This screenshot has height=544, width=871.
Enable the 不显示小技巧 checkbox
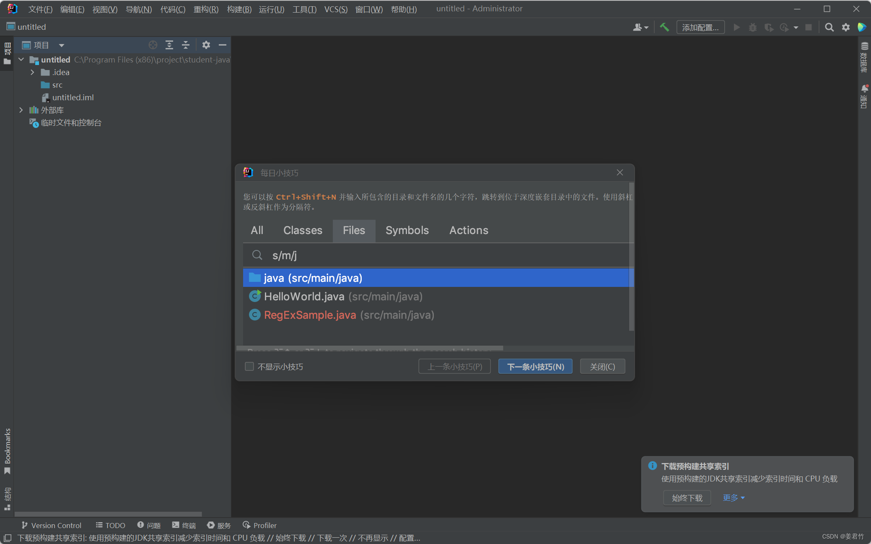249,366
